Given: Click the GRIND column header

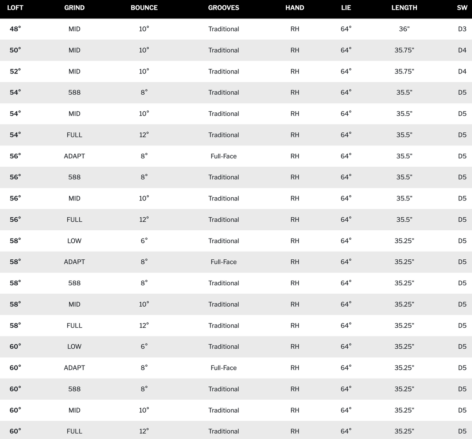Looking at the screenshot, I should (x=74, y=8).
